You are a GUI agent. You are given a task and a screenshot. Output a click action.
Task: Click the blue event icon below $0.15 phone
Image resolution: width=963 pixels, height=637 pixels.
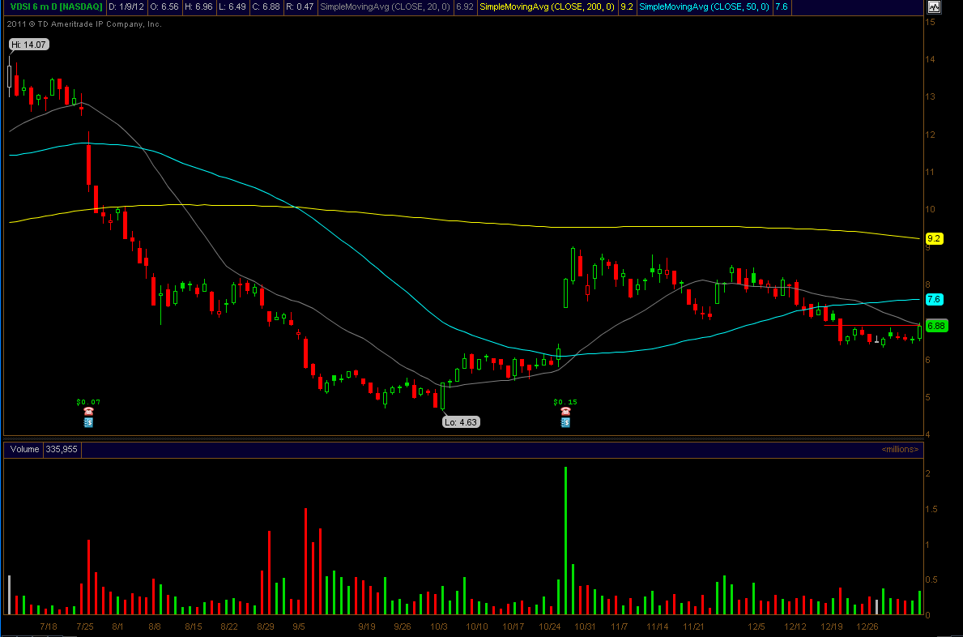[565, 422]
